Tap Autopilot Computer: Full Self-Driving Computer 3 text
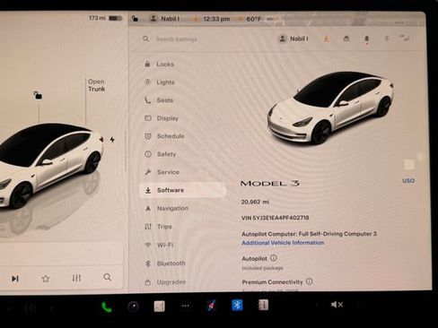 coord(309,234)
